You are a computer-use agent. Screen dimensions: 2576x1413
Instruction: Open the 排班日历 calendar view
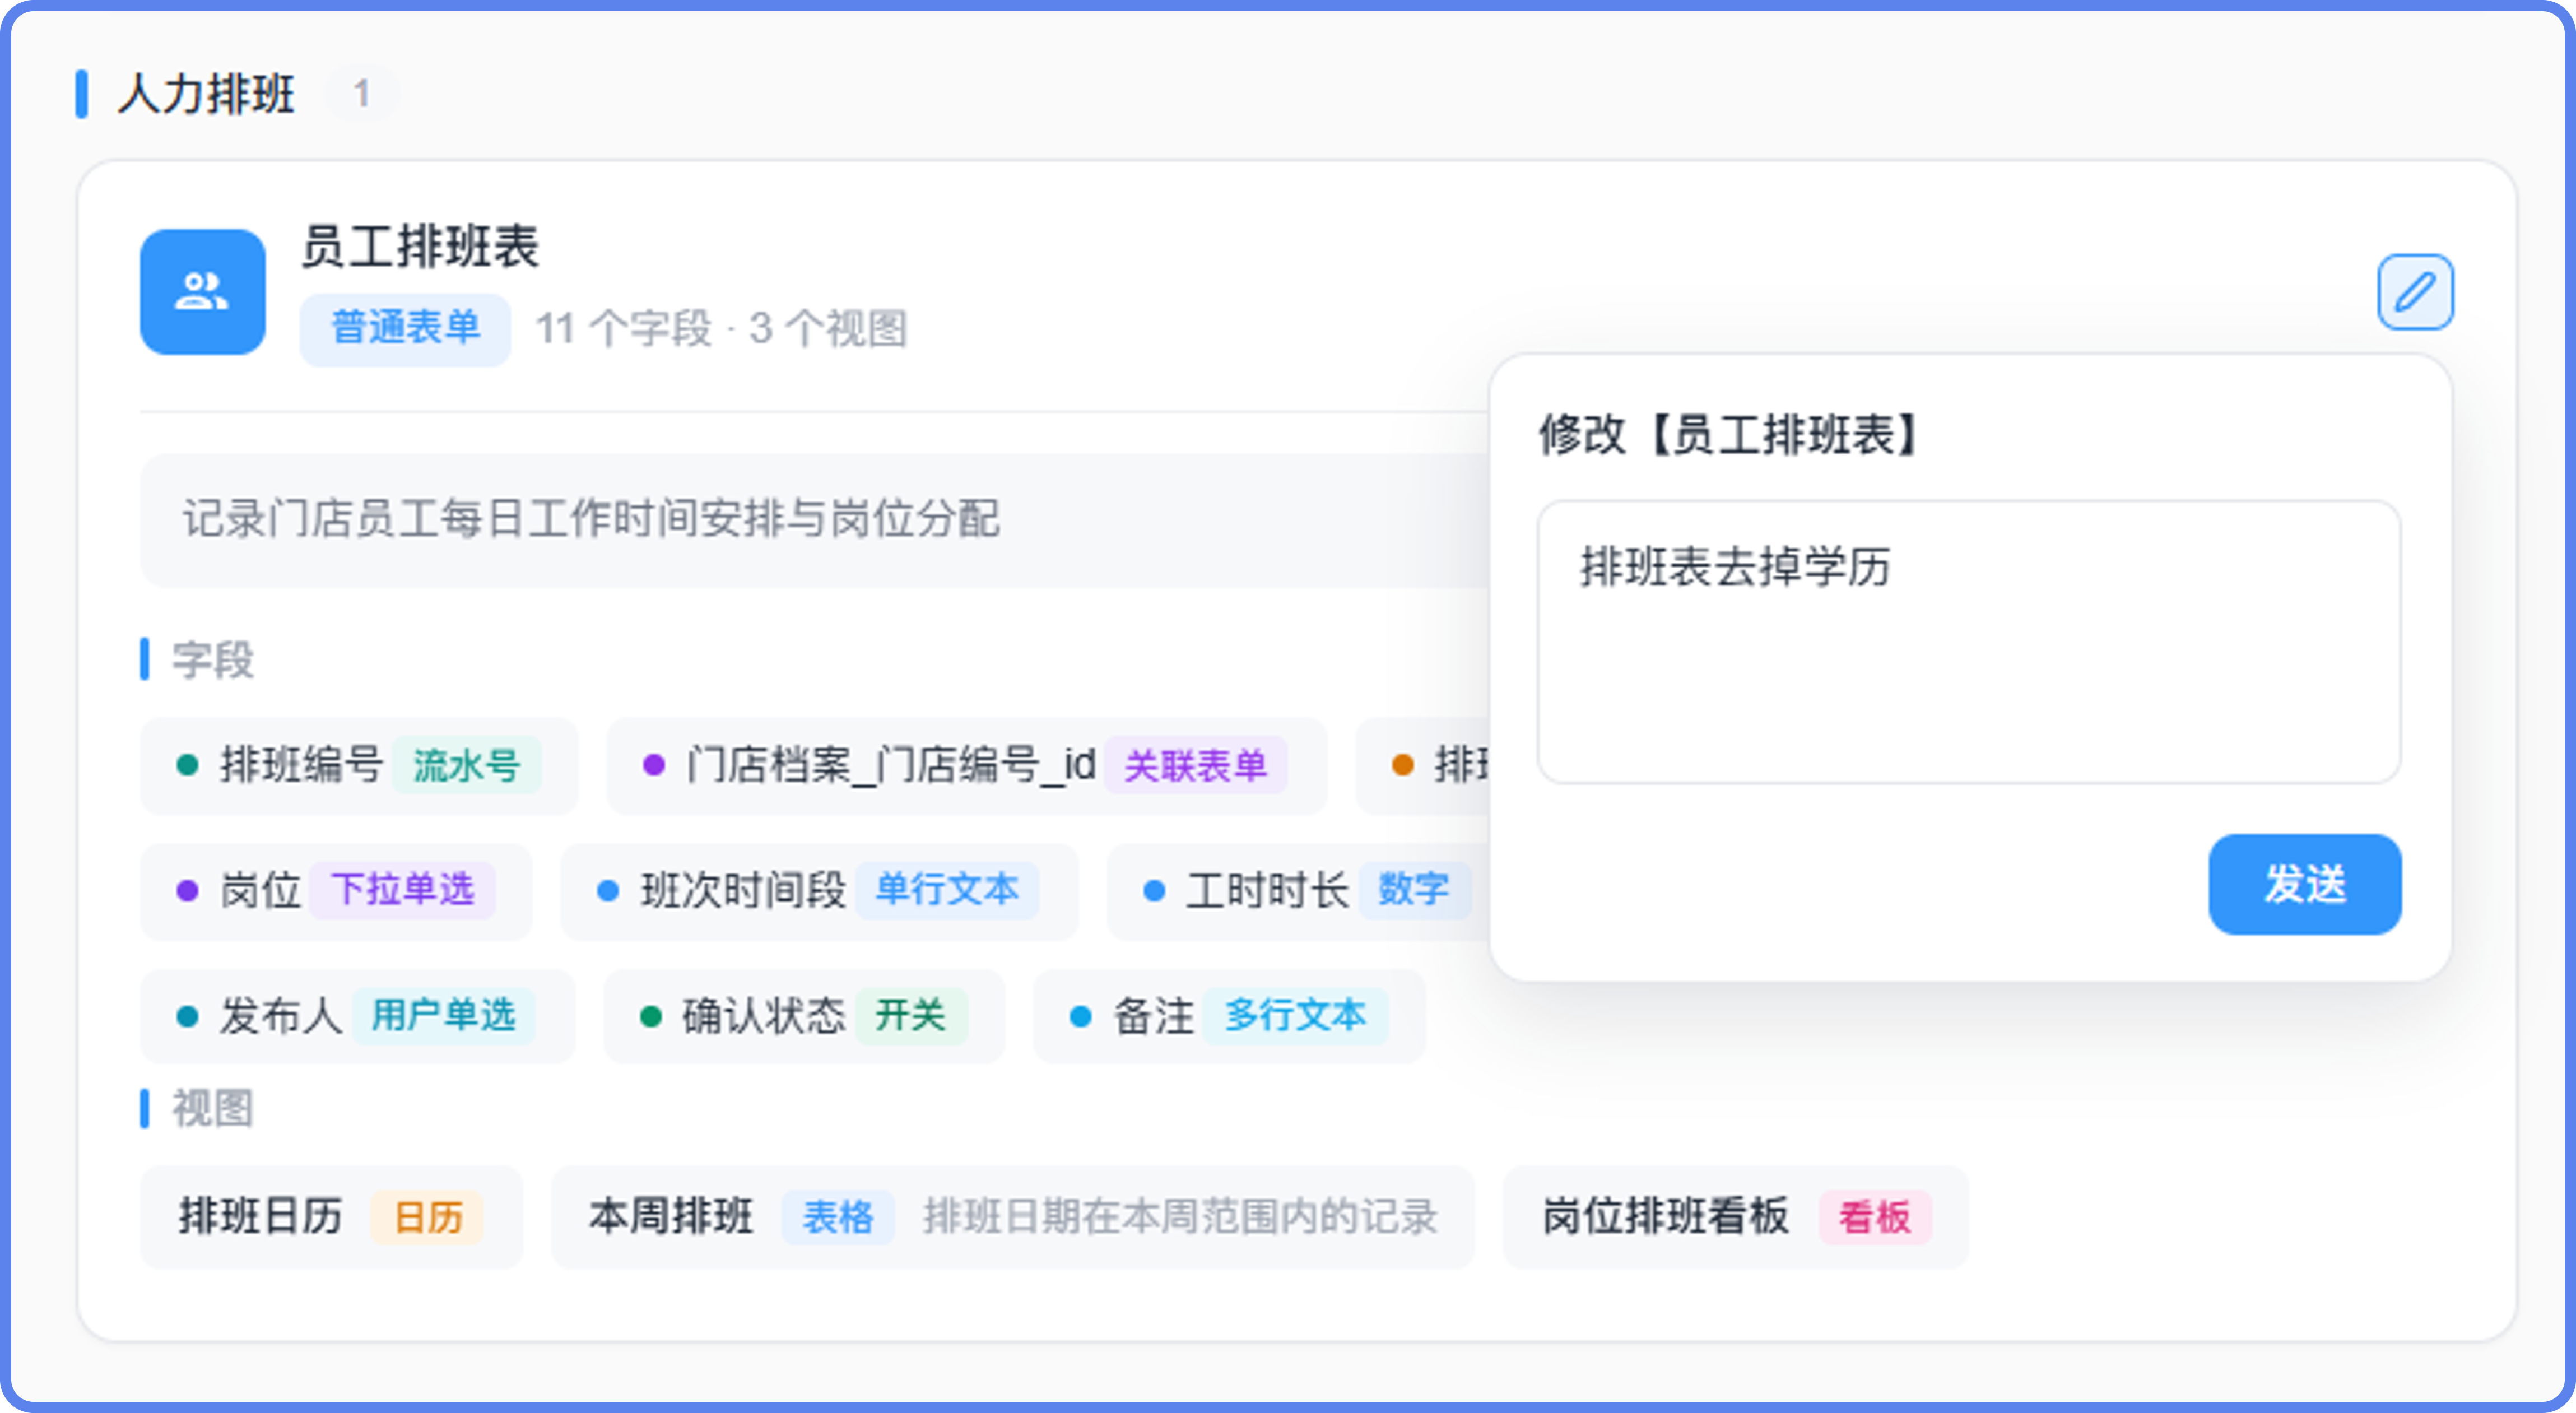coord(331,1217)
